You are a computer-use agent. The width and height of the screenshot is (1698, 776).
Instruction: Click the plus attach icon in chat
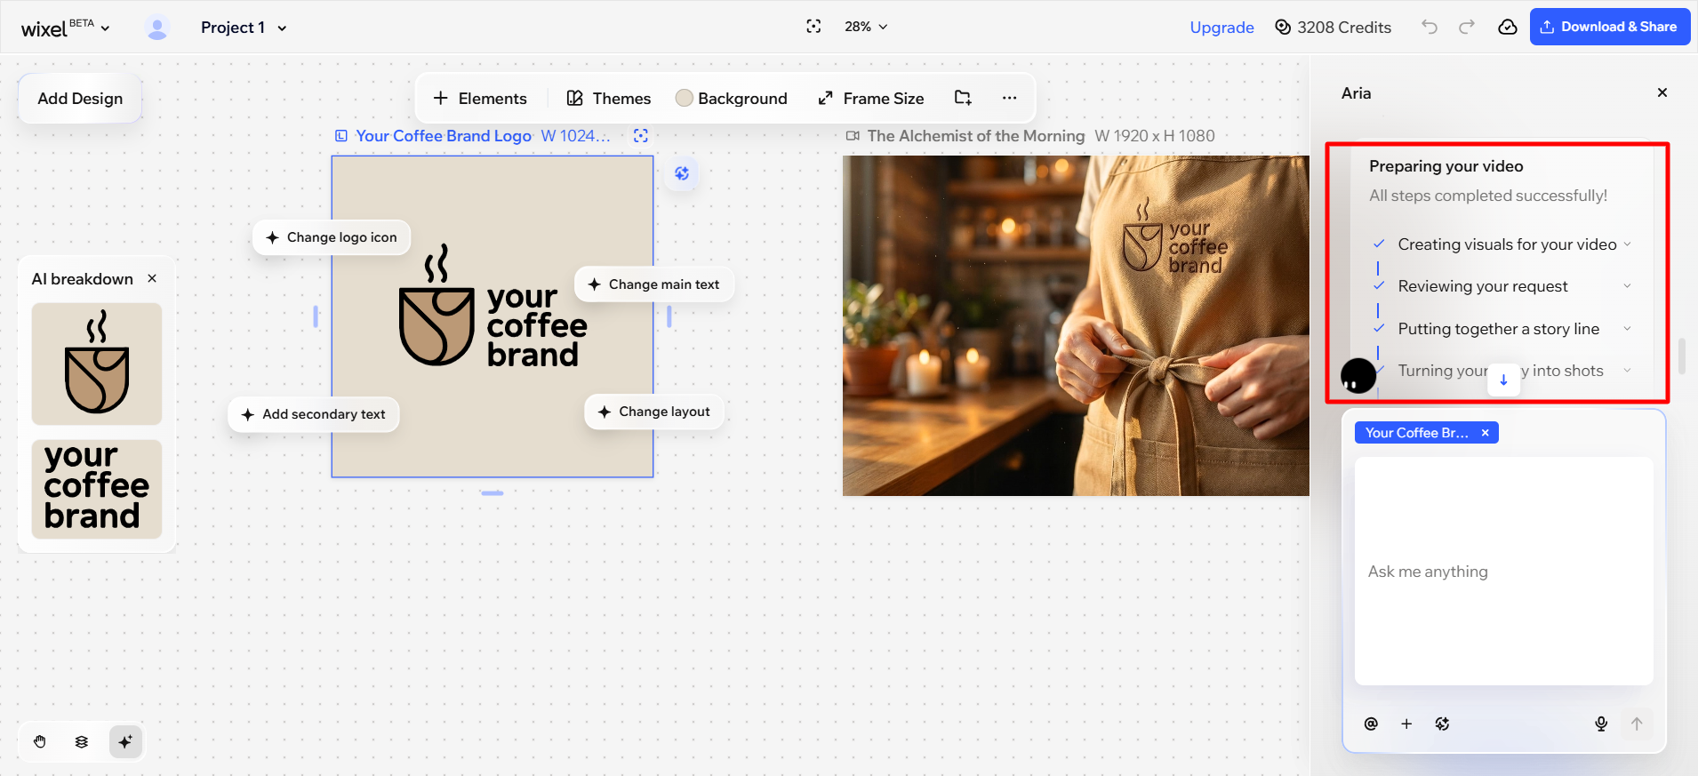click(1406, 724)
